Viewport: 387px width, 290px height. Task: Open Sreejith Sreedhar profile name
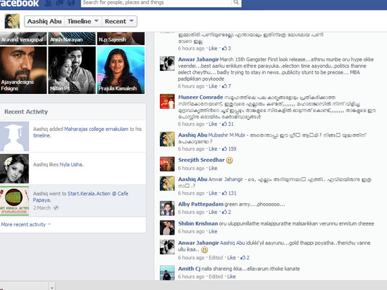pos(201,160)
